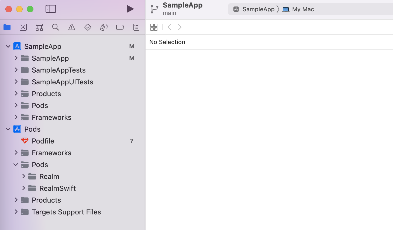This screenshot has width=393, height=230.
Task: Select the Pods folder label under SampleApp project
Action: tap(40, 106)
